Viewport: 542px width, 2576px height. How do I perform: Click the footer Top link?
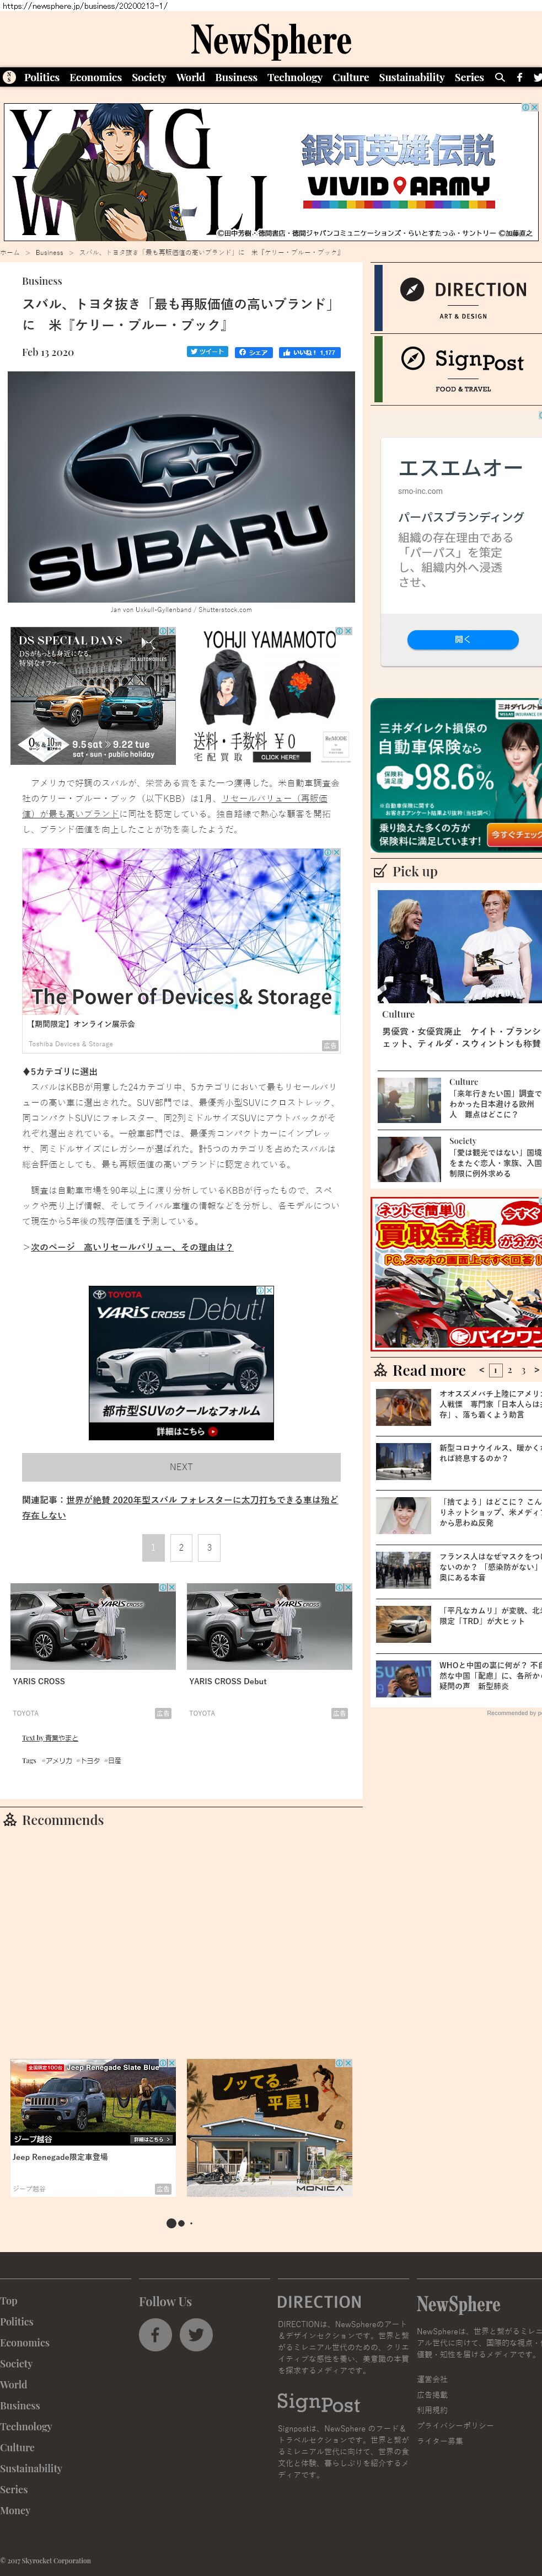click(9, 2300)
